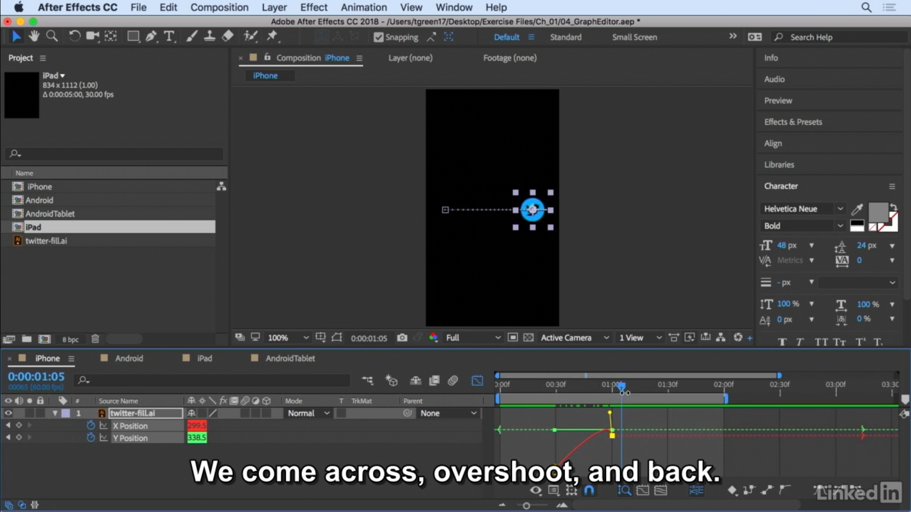The height and width of the screenshot is (512, 911).
Task: Enable motion blur for layers icon
Action: 453,380
